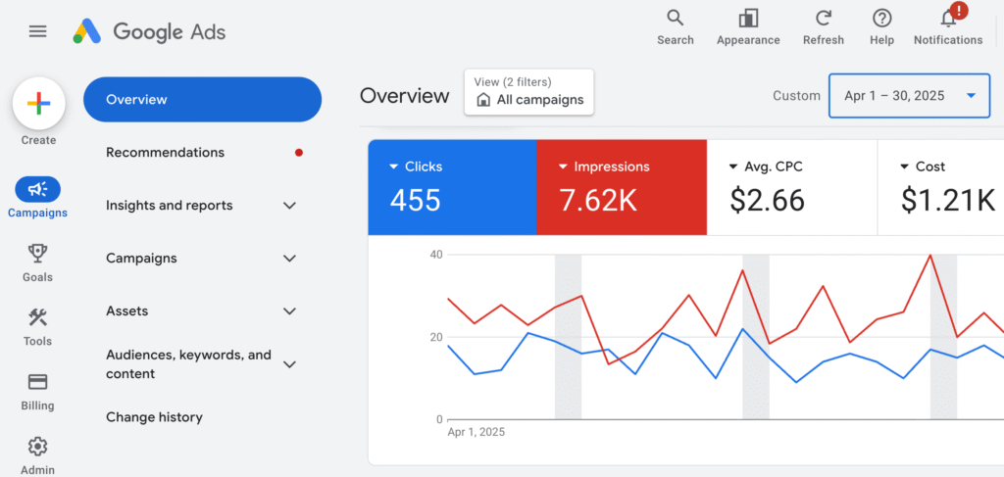
Task: Click the Create plus button
Action: pos(38,102)
